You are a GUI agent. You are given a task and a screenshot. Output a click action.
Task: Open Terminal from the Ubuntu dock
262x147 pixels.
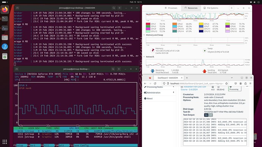coord(5,19)
